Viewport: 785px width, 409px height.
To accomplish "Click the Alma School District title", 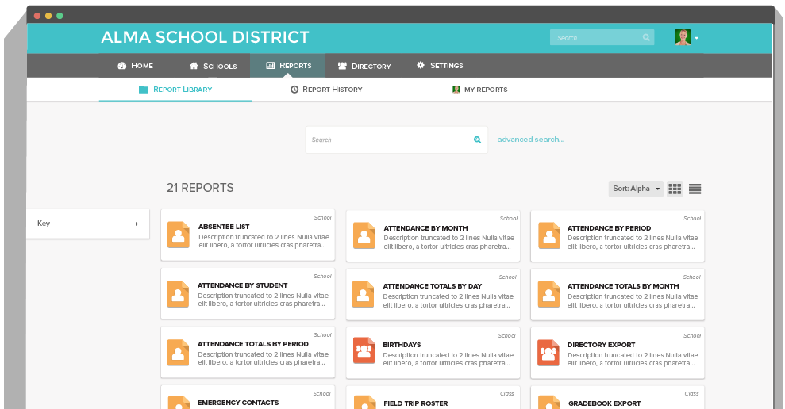I will tap(206, 37).
